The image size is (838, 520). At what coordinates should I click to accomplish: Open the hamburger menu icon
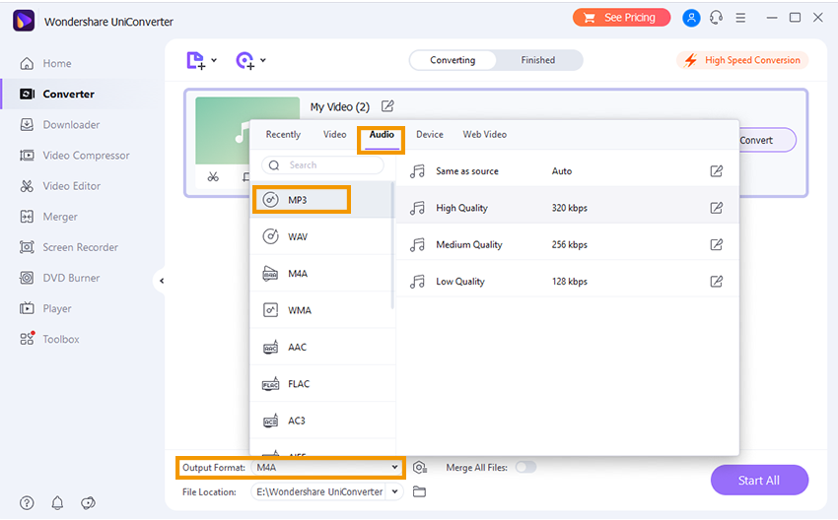coord(740,18)
